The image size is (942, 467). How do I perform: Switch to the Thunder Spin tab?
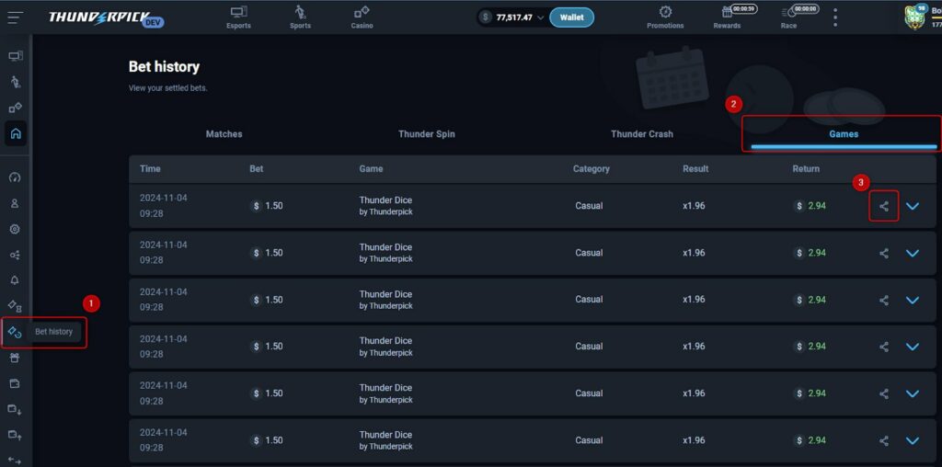click(427, 134)
